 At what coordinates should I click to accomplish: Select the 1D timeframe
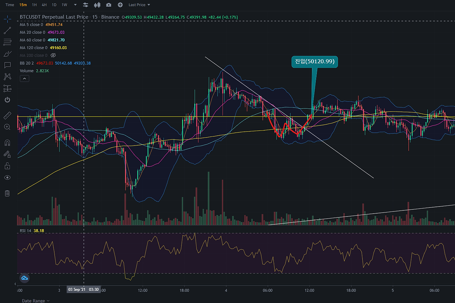pos(54,5)
